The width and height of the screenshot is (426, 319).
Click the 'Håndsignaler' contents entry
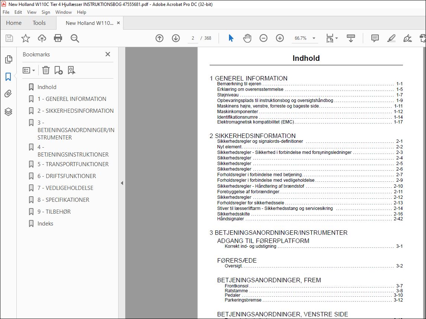click(x=230, y=219)
